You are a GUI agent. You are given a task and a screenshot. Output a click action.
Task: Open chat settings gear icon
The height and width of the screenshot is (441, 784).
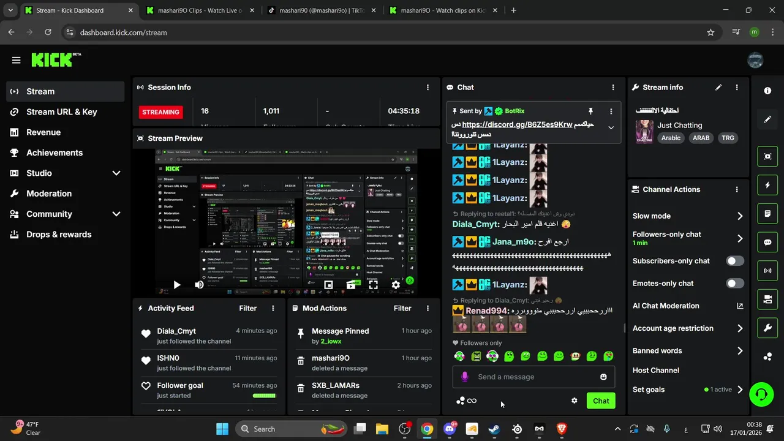pos(575,401)
